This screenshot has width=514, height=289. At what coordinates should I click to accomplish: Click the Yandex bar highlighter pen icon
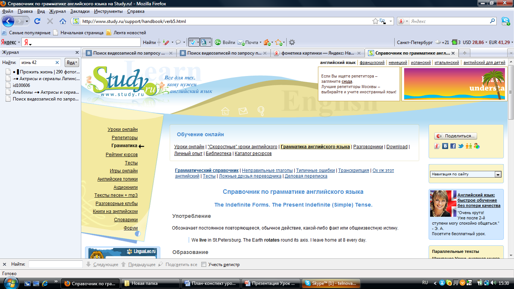(166, 43)
